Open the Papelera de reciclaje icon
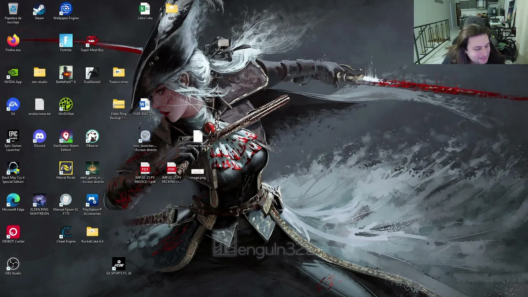The height and width of the screenshot is (297, 528). 13,9
